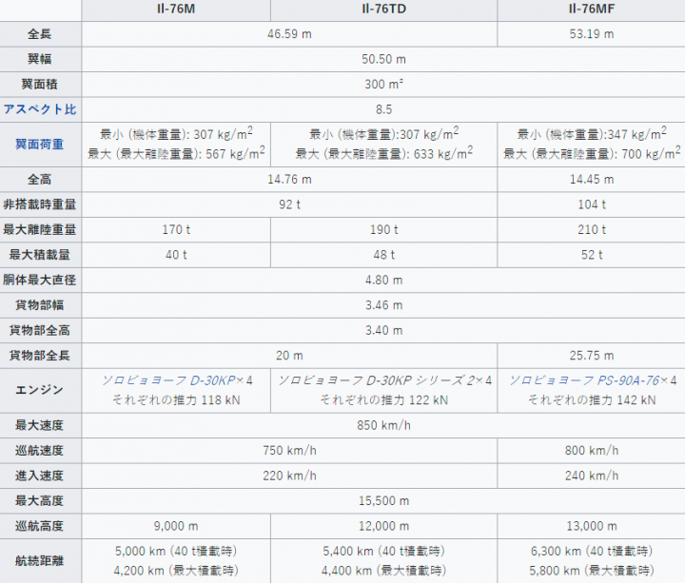Select the 3.40 m cargo height value
This screenshot has width=685, height=583.
pyautogui.click(x=384, y=331)
